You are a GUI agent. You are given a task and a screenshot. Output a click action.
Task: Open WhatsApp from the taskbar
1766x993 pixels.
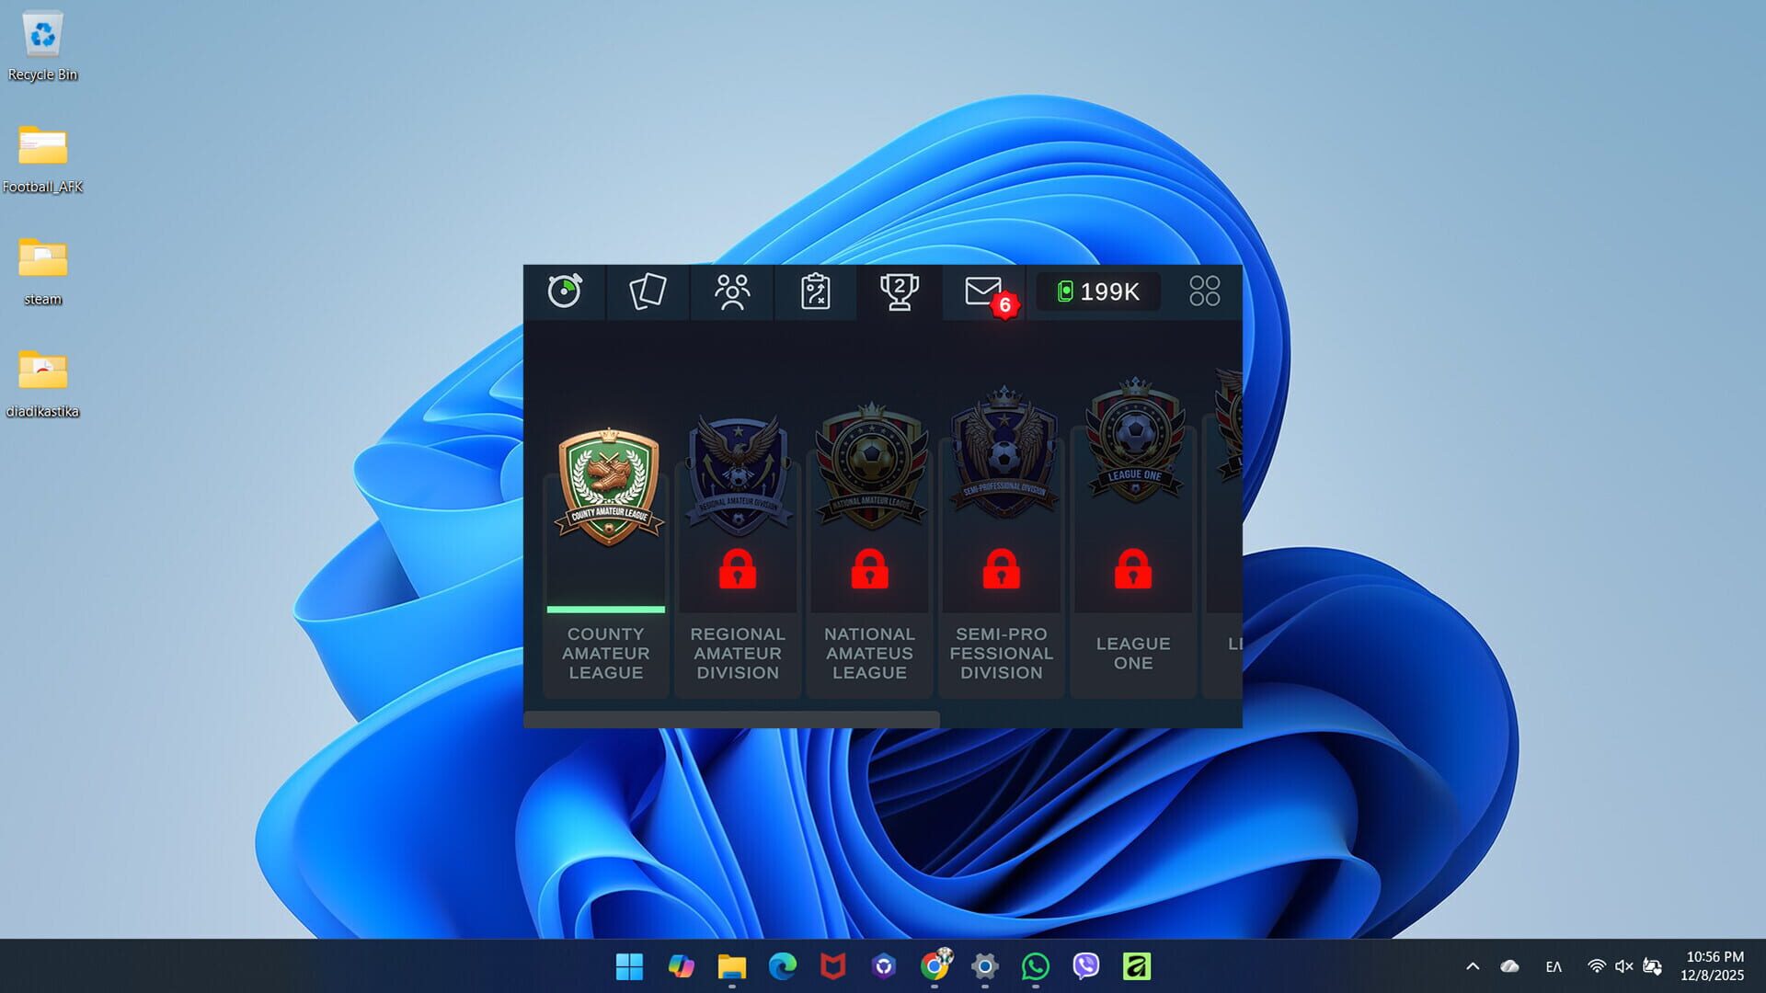point(1035,966)
